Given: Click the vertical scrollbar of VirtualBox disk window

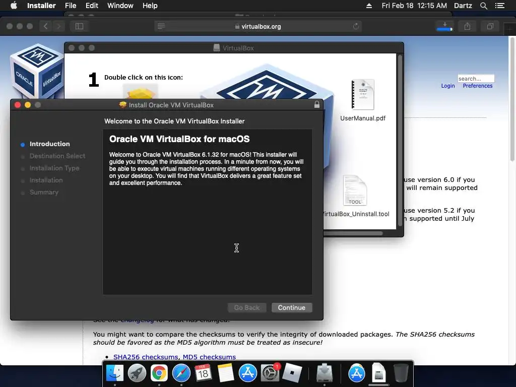Looking at the screenshot, I should (x=400, y=141).
